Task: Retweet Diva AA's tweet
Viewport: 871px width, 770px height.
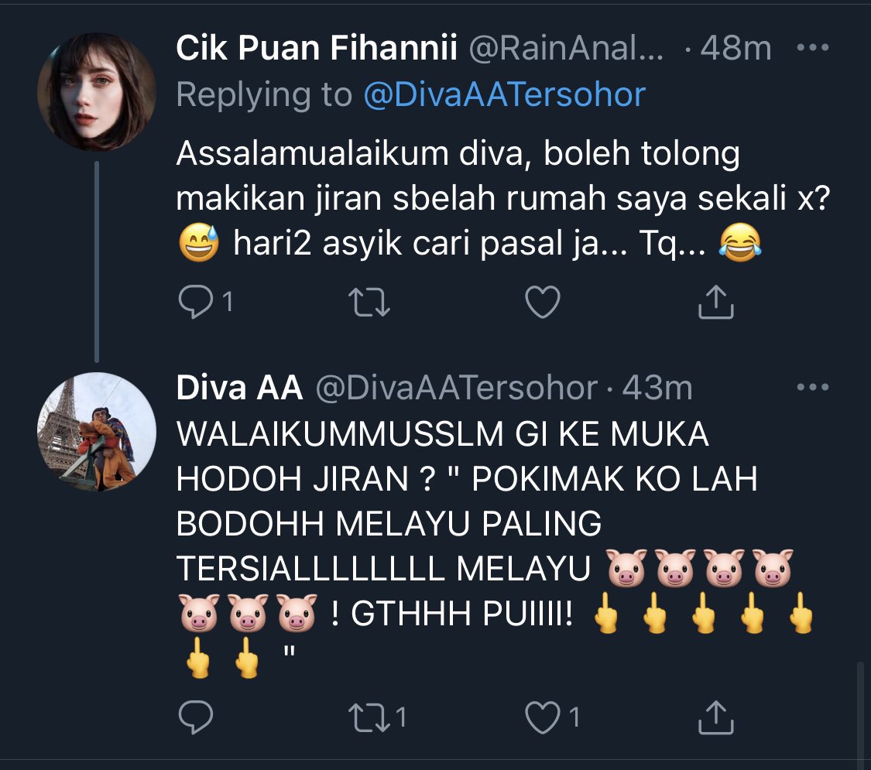Action: click(369, 717)
